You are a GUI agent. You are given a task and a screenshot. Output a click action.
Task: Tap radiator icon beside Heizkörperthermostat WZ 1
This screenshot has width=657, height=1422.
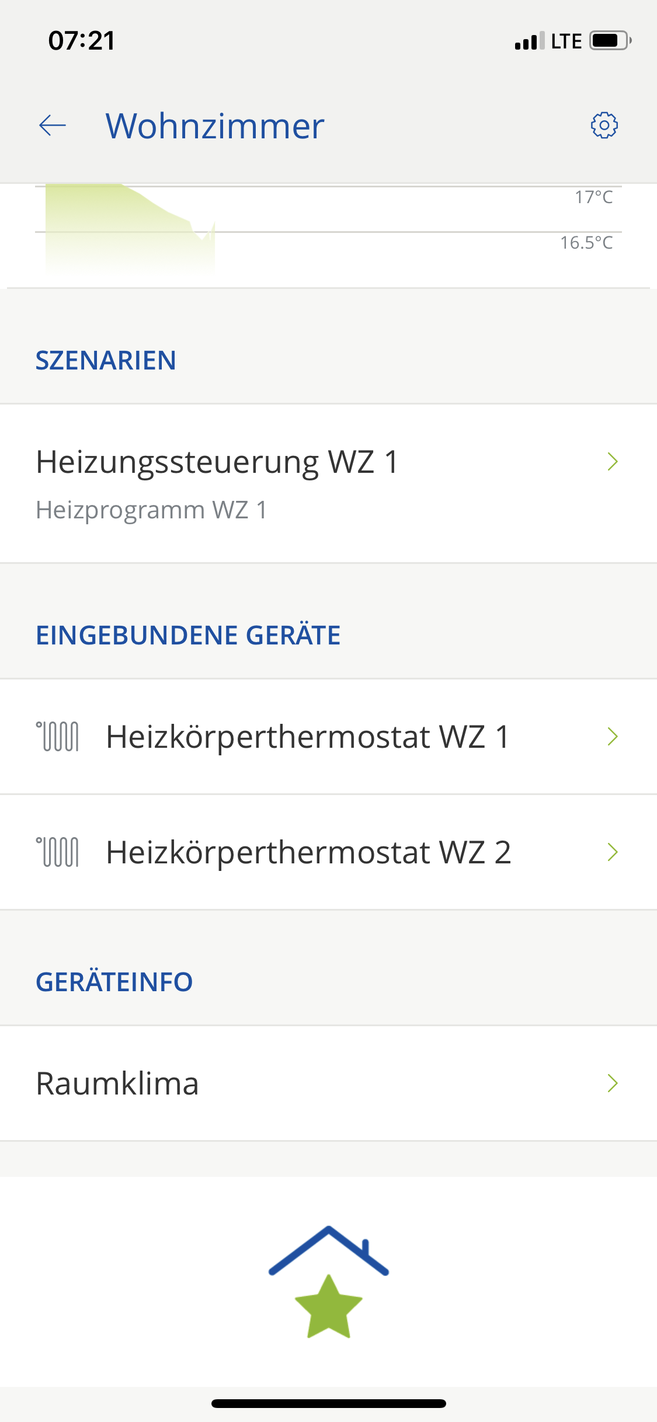point(57,736)
